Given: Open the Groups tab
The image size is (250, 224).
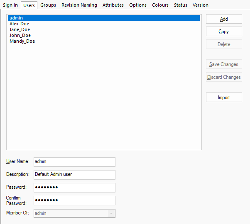Looking at the screenshot, I should [x=48, y=5].
